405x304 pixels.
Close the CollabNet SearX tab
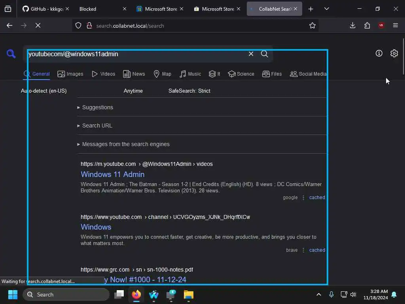pos(295,9)
